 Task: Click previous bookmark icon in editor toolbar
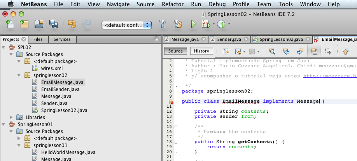pyautogui.click(x=346, y=52)
